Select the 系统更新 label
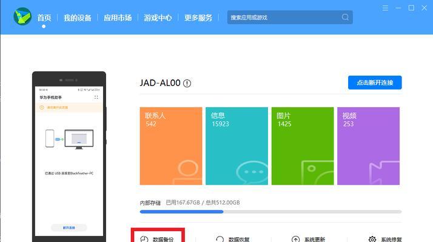The height and width of the screenshot is (242, 433). 315,239
